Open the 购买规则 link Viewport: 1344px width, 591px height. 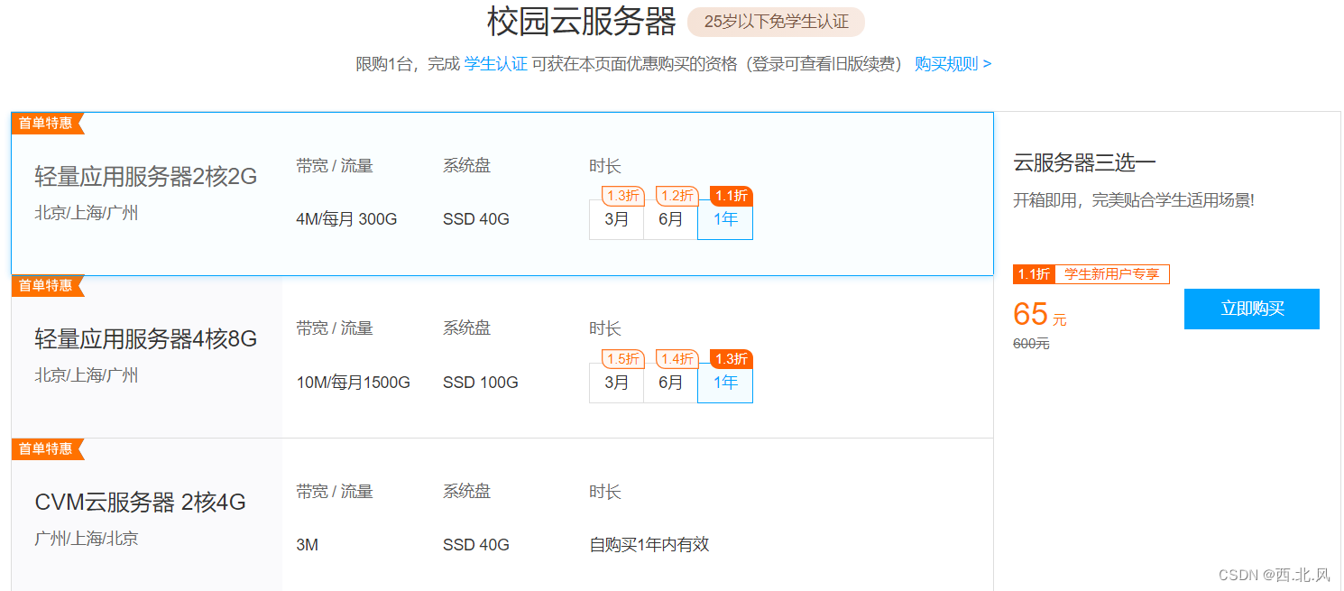click(x=953, y=64)
